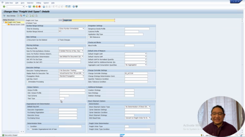The height and width of the screenshot is (137, 245).
Task: Click the Freight Order Type field
Action: pos(127,126)
